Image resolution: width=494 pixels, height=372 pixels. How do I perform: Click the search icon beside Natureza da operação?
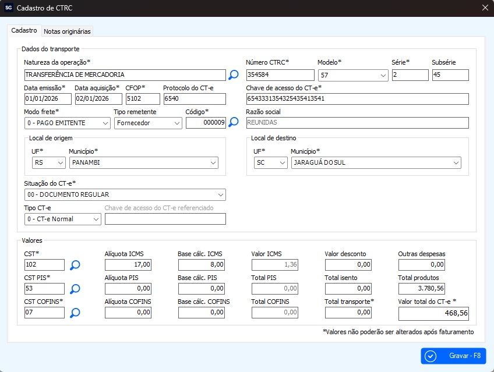(234, 75)
